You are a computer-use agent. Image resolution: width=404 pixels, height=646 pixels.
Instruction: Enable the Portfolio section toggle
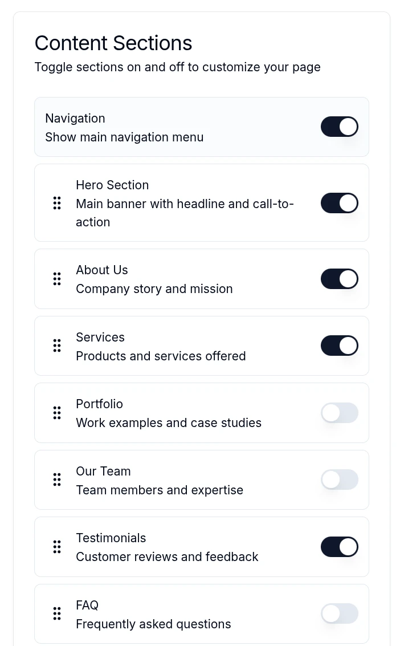coord(339,413)
